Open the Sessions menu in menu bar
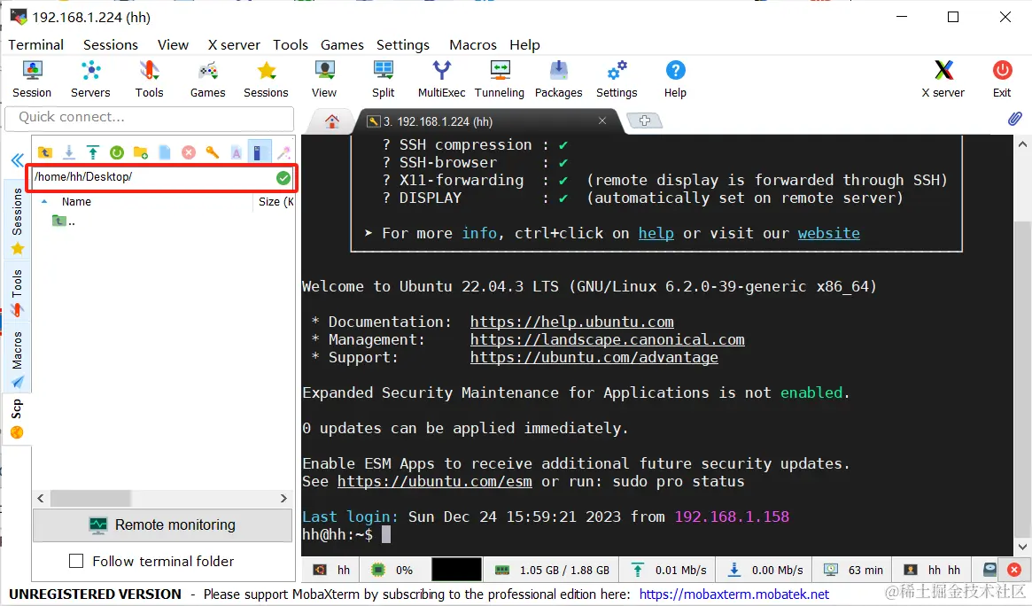The width and height of the screenshot is (1032, 606). pyautogui.click(x=111, y=45)
